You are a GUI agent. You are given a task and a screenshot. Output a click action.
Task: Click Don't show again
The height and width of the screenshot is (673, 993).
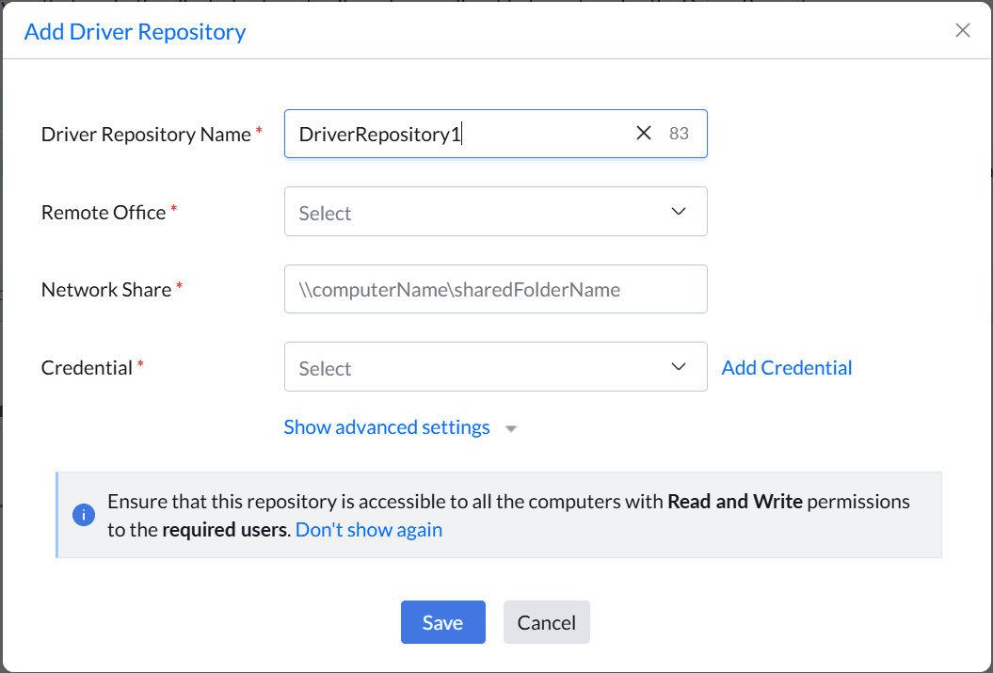point(368,529)
